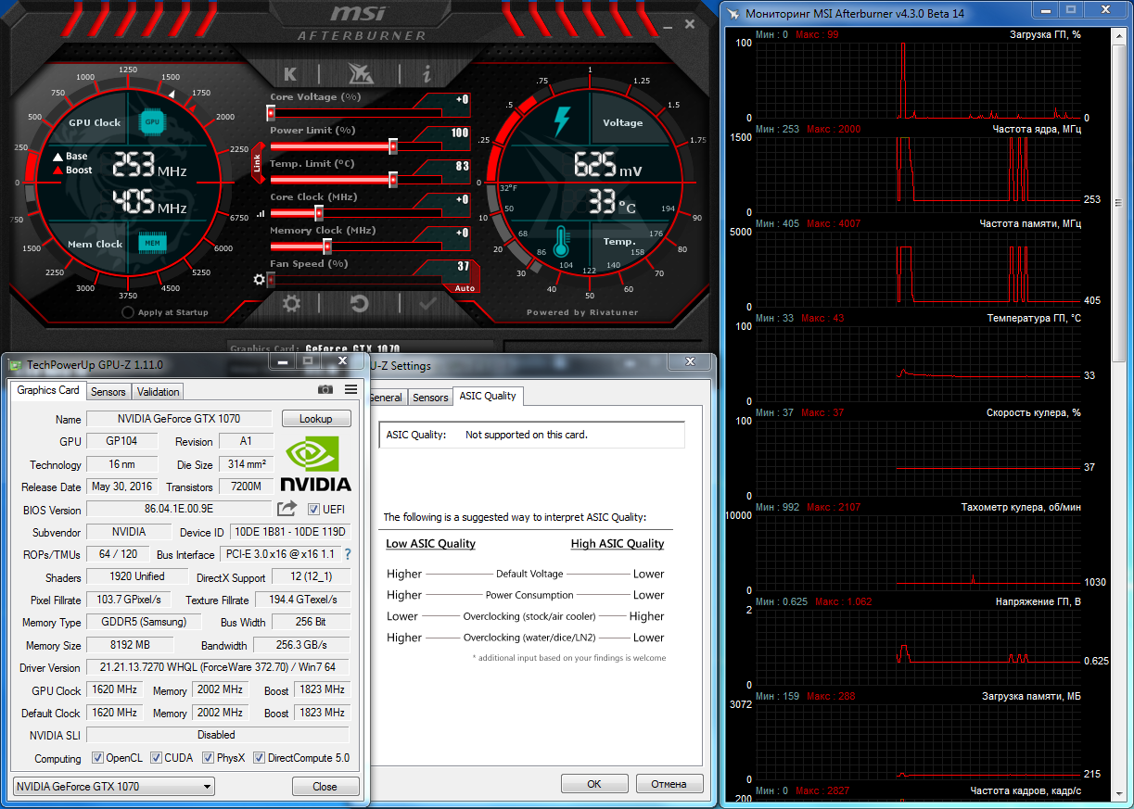Click the reset settings arrow icon
Screen dimensions: 1134x809
pyautogui.click(x=359, y=303)
